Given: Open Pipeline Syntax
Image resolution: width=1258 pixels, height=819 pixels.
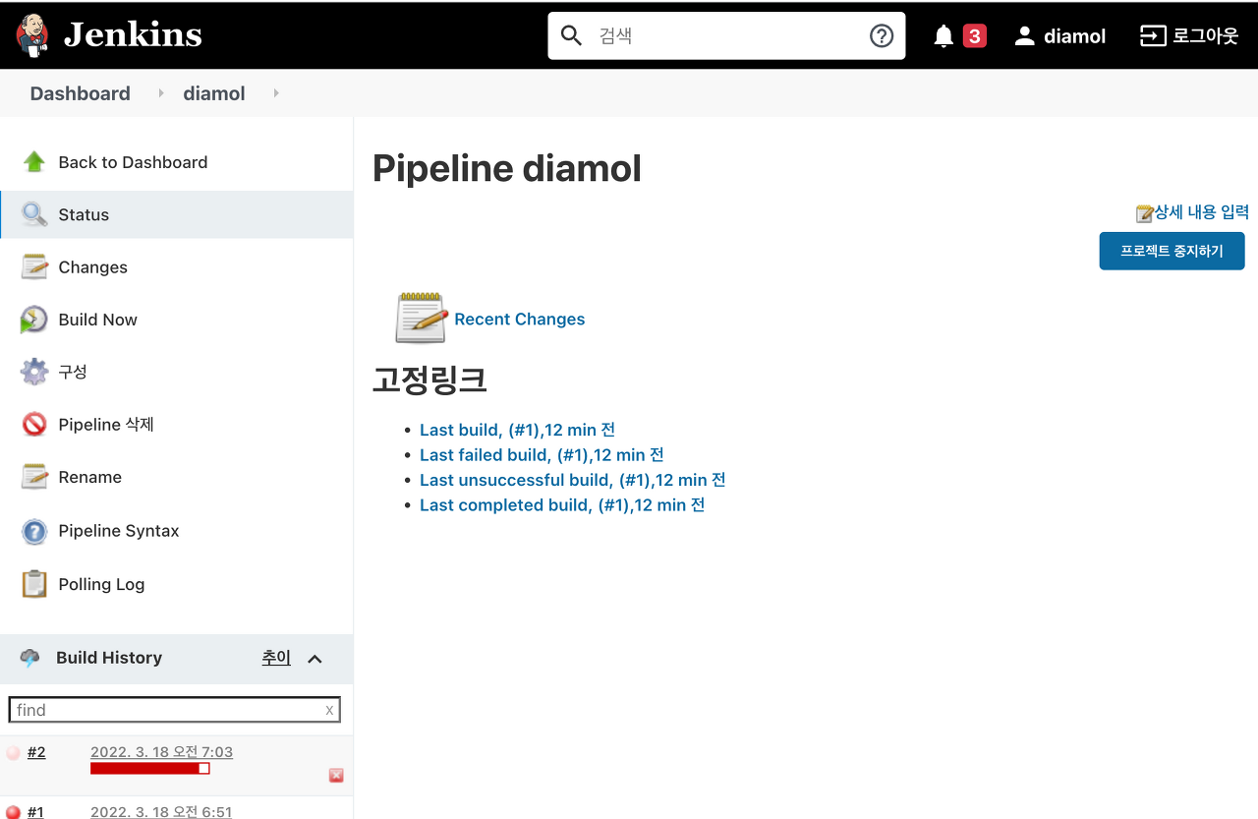Looking at the screenshot, I should [x=119, y=531].
